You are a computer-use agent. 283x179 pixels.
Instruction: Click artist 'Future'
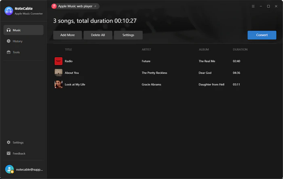pos(146,61)
